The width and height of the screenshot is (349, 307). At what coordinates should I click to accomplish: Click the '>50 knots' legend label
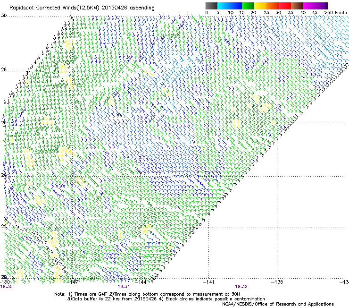pyautogui.click(x=335, y=13)
